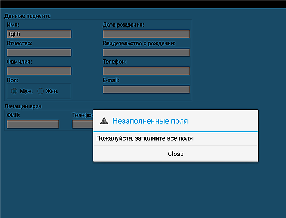
Task: Click the Пол label
Action: click(x=13, y=80)
